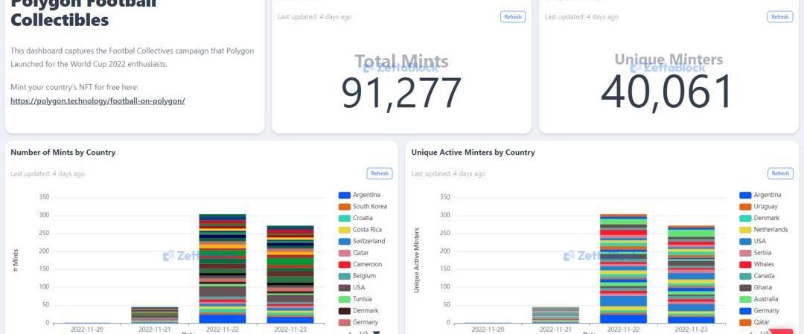Viewport: 804px width, 334px height.
Task: Open the polygon.technology football-on-polygon link
Action: pyautogui.click(x=98, y=100)
